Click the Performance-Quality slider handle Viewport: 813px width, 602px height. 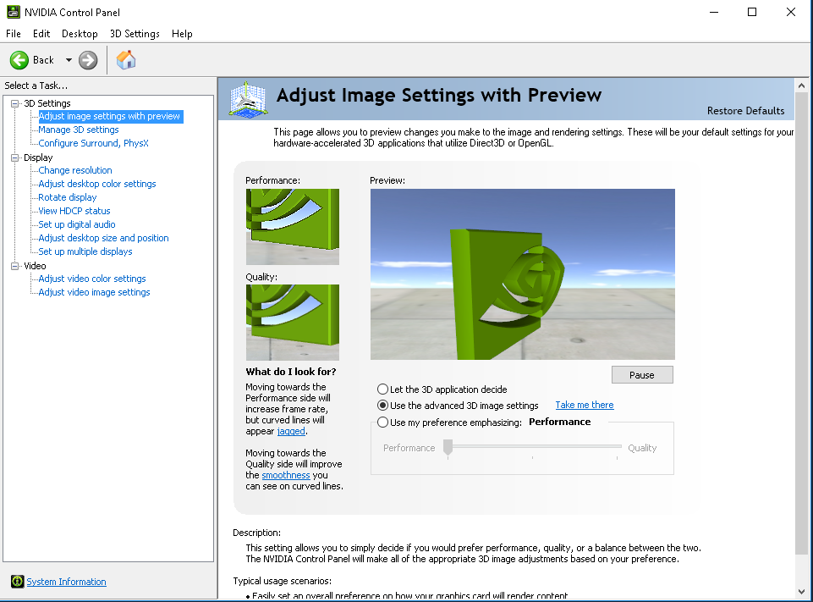[448, 447]
